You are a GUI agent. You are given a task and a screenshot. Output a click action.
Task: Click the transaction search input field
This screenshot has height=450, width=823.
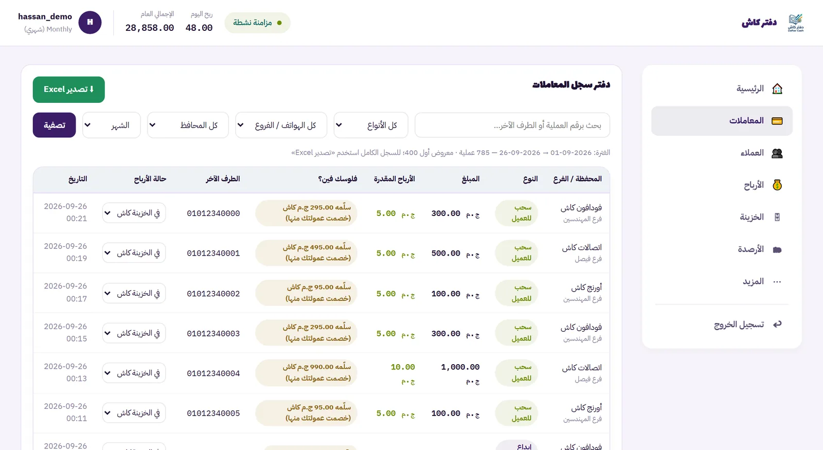tap(512, 125)
